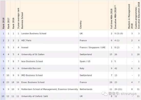Click the Rank 2018 column header
Viewport: 141px width, 100px height.
coord(3,23)
